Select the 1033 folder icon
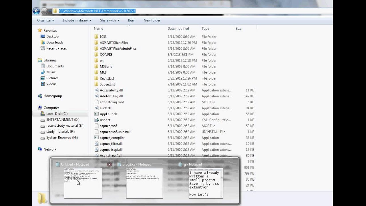 [96, 37]
